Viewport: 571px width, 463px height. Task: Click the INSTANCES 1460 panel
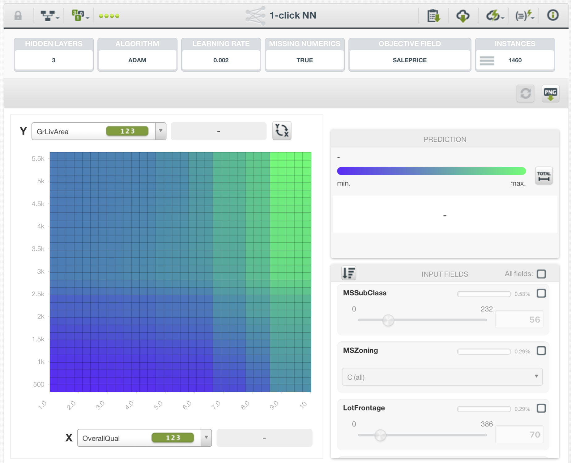[x=515, y=55]
